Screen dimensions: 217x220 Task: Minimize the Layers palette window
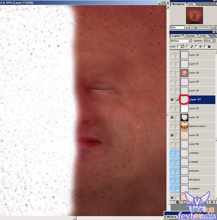tap(214, 32)
